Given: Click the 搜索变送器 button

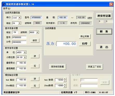Looking at the screenshot, I should pyautogui.click(x=104, y=16).
